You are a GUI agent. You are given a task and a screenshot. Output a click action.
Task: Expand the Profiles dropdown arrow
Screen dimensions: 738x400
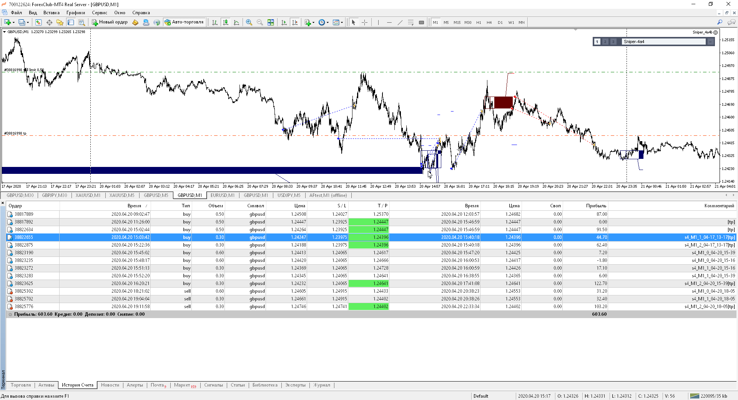(28, 22)
